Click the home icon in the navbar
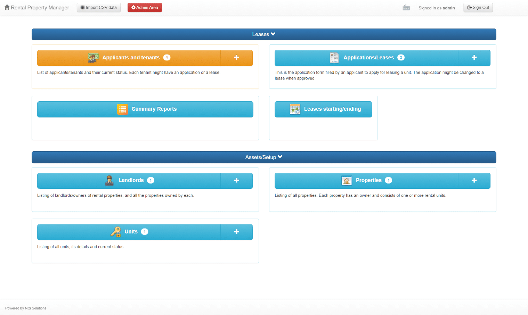The image size is (528, 315). click(x=7, y=7)
